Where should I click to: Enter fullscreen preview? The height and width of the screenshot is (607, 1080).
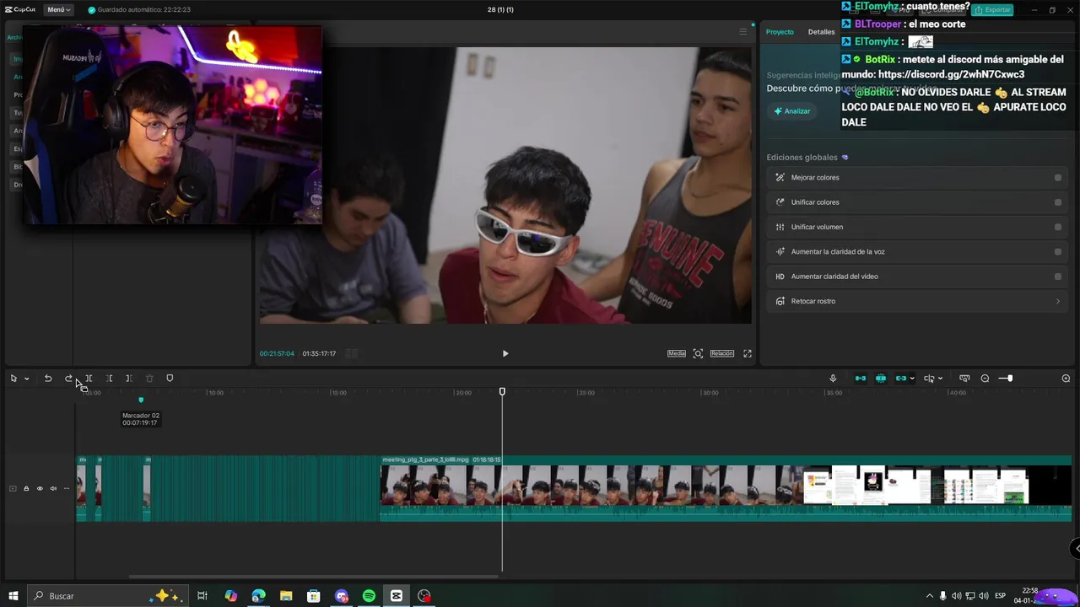click(x=747, y=353)
